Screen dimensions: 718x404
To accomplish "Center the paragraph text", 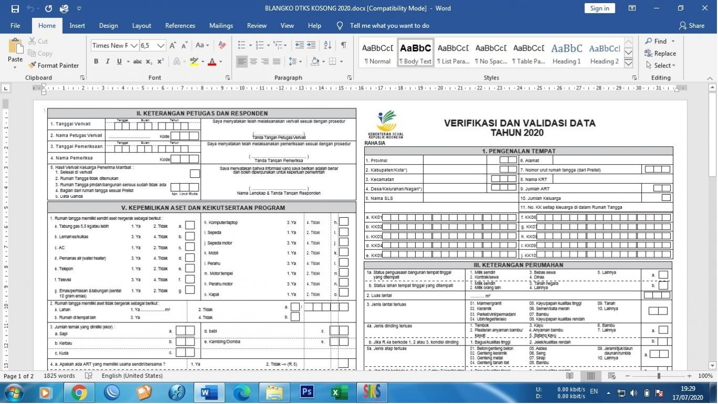I will click(x=253, y=62).
